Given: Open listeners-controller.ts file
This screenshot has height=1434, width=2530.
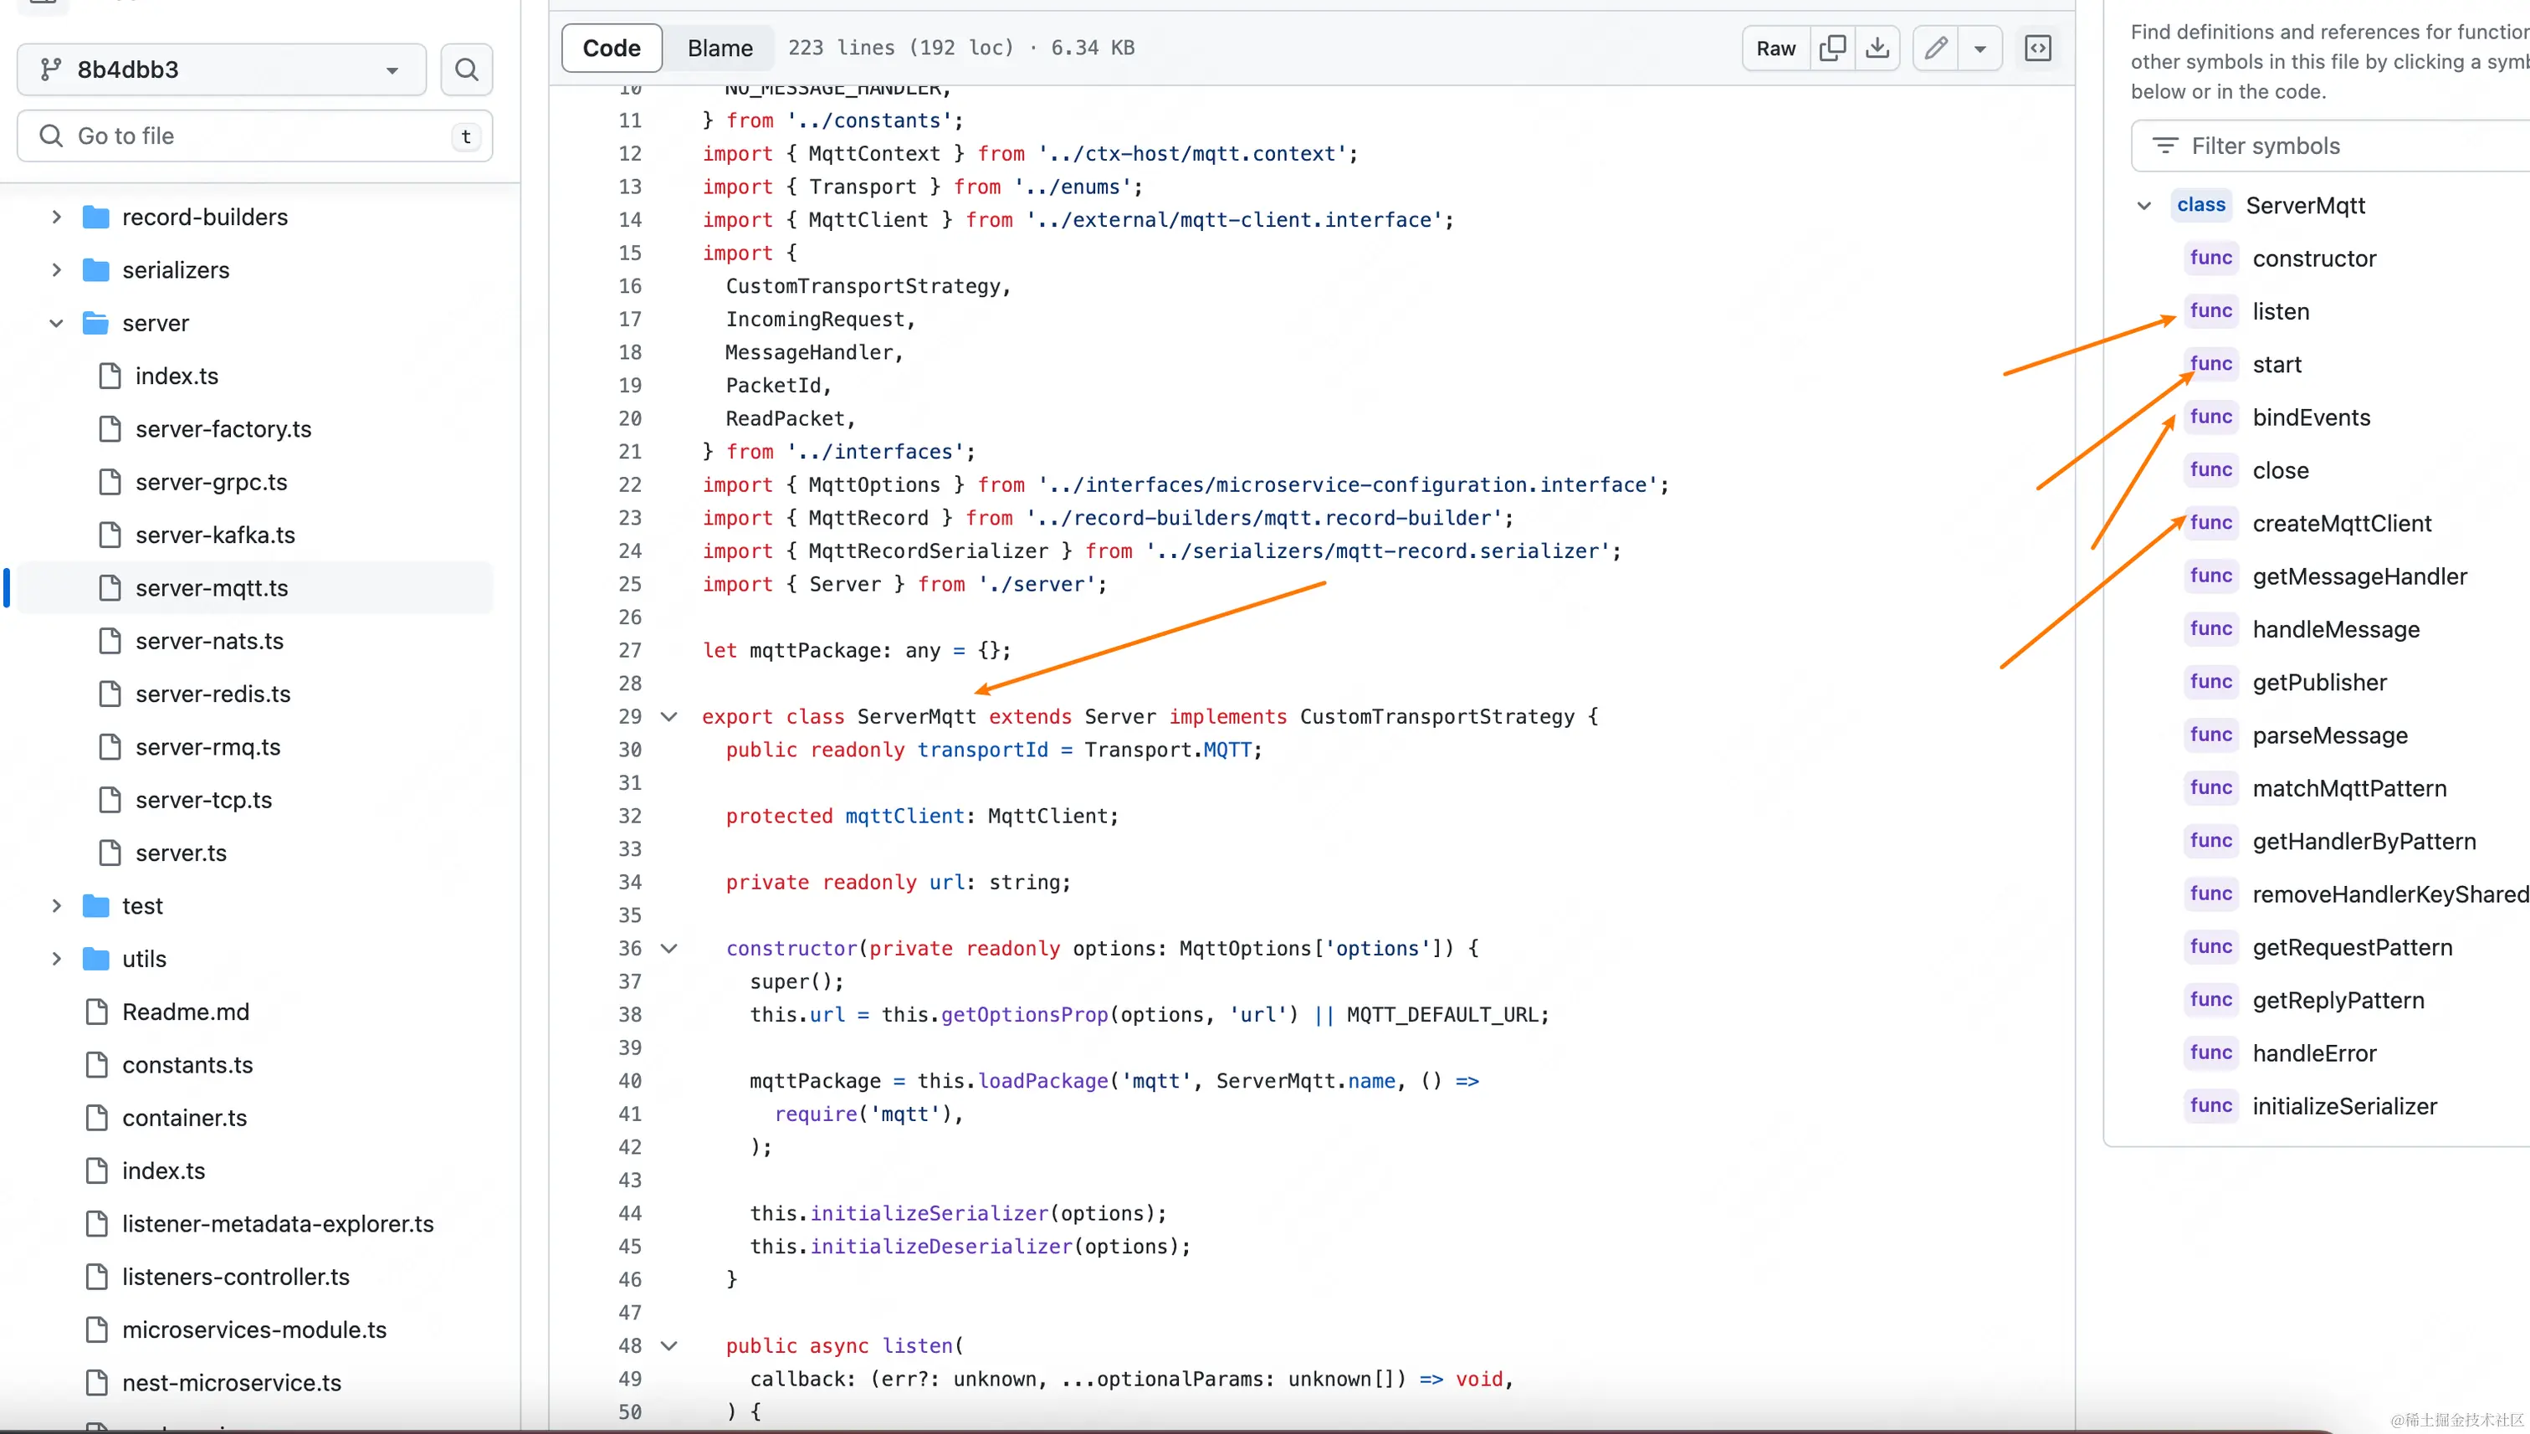Looking at the screenshot, I should click(235, 1278).
